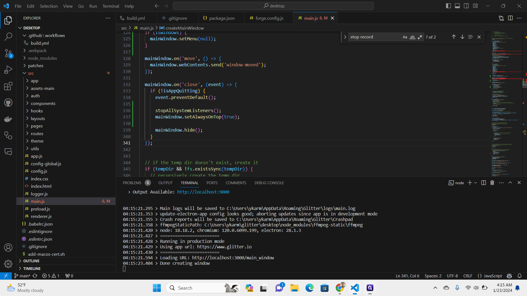Open the Terminal menu
The image size is (527, 296).
click(111, 6)
